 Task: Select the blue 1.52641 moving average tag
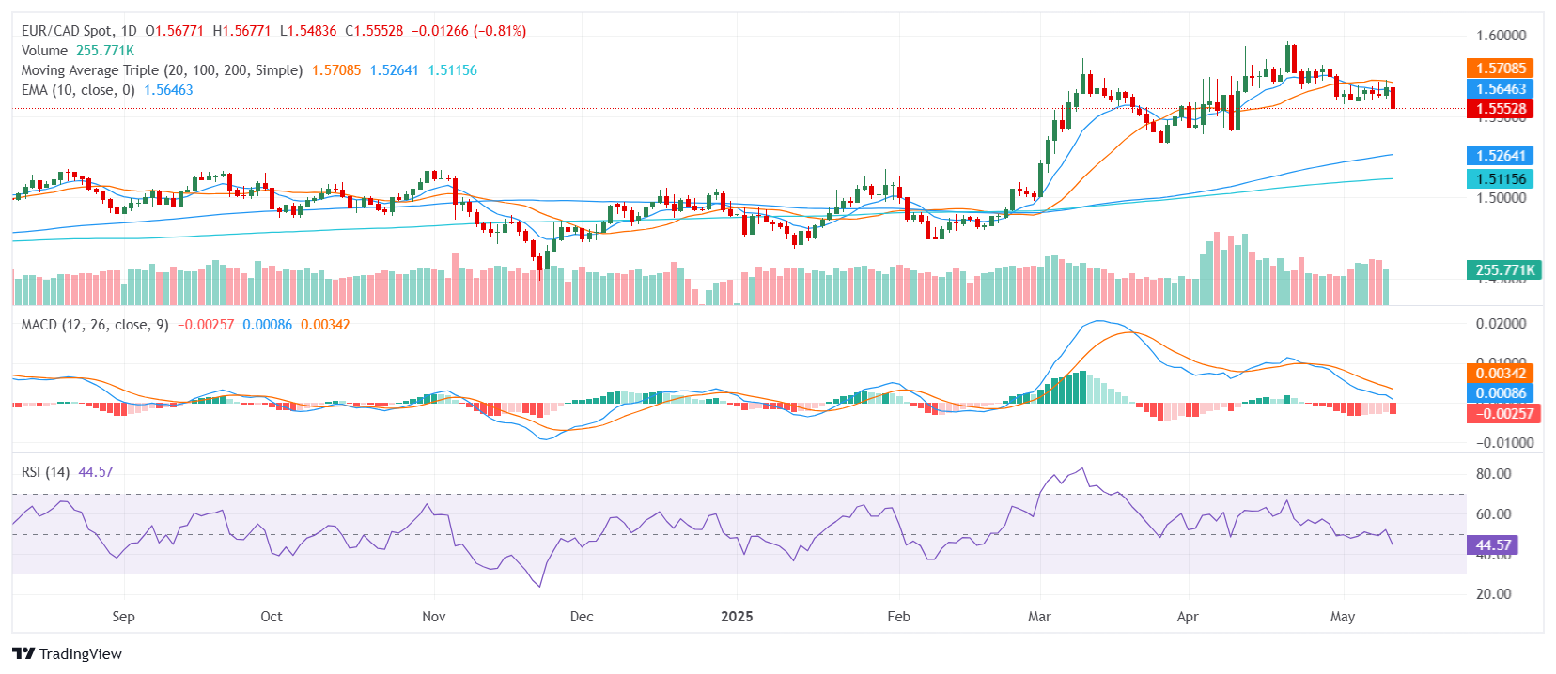click(x=1500, y=156)
